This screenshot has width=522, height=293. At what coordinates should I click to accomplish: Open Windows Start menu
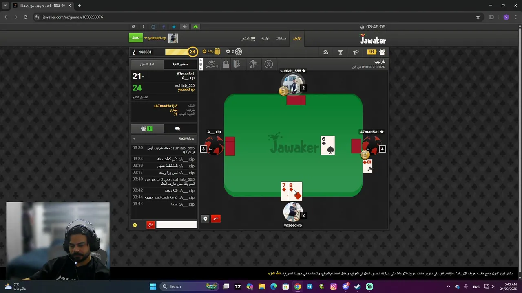point(153,286)
